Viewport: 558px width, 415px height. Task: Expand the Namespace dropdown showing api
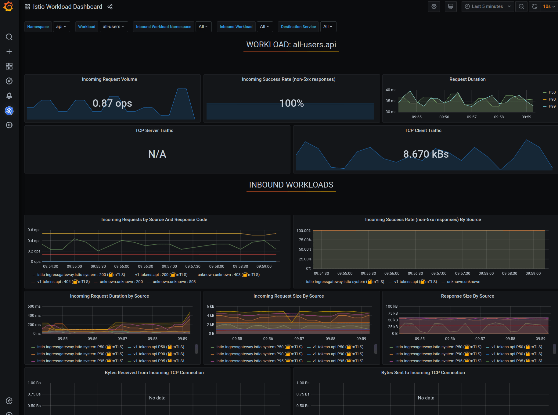click(61, 27)
